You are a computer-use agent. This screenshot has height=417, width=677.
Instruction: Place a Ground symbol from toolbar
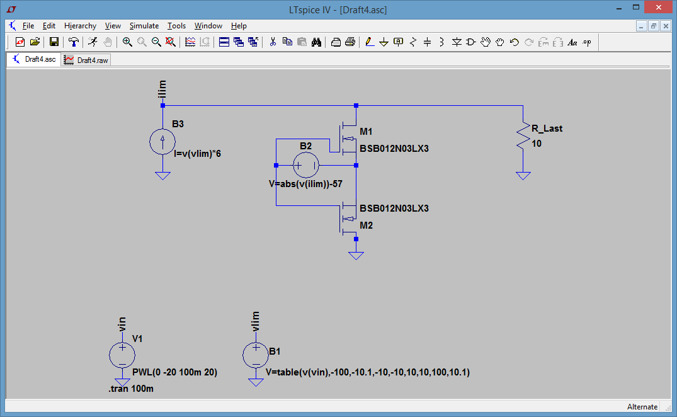(x=384, y=42)
